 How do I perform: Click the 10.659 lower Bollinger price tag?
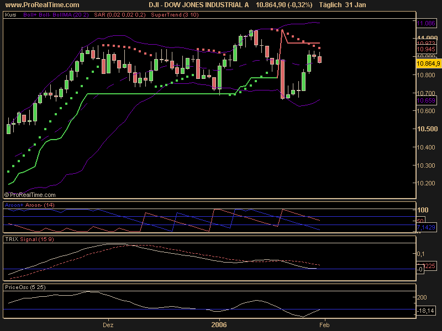pos(426,100)
